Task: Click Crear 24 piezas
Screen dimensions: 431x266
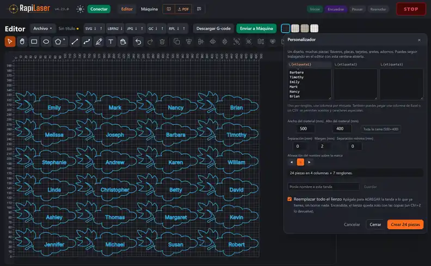Action: coord(405,224)
